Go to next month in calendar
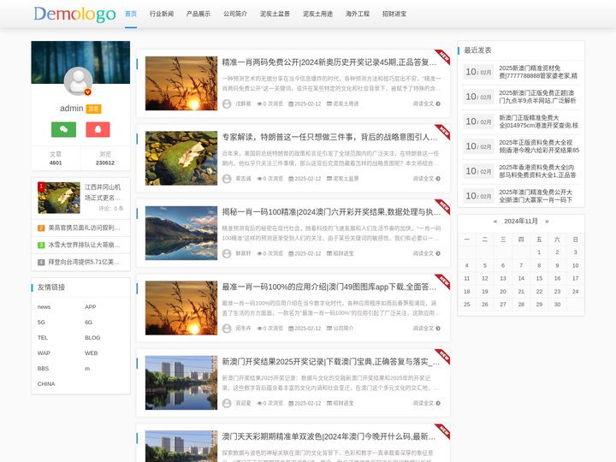 pyautogui.click(x=547, y=222)
